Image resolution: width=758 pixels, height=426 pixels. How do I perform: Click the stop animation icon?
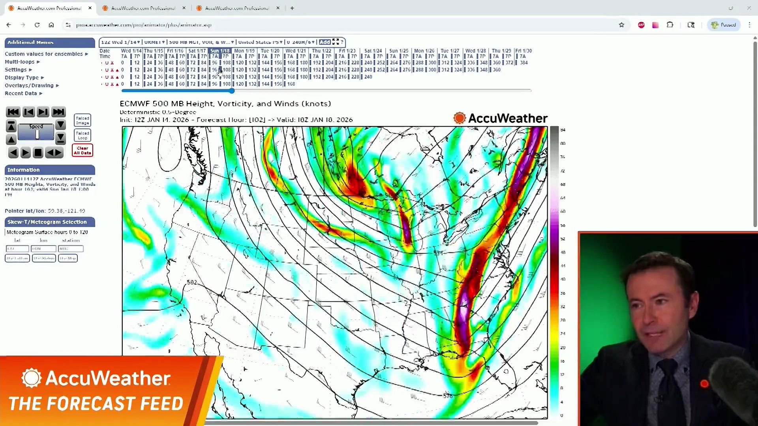[38, 153]
